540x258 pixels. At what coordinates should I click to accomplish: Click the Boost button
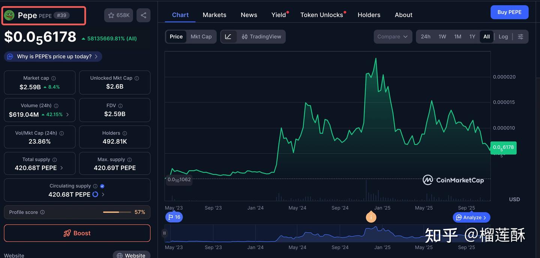point(77,233)
